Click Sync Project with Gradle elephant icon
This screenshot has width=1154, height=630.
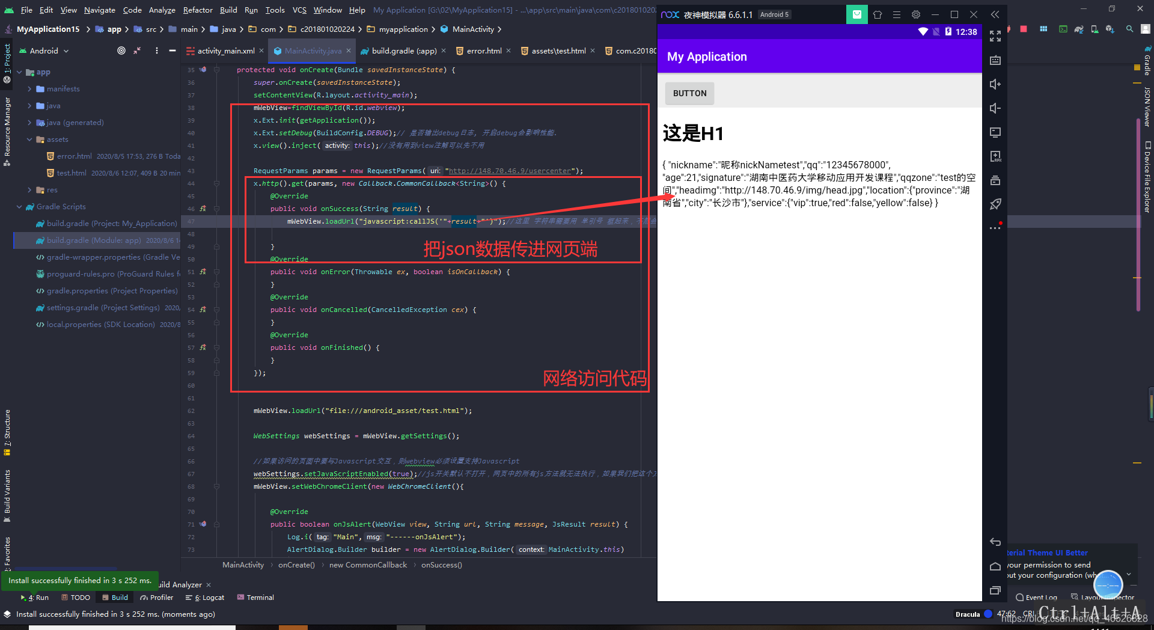click(1079, 29)
